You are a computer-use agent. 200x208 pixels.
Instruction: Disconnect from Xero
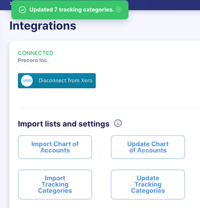click(x=57, y=81)
